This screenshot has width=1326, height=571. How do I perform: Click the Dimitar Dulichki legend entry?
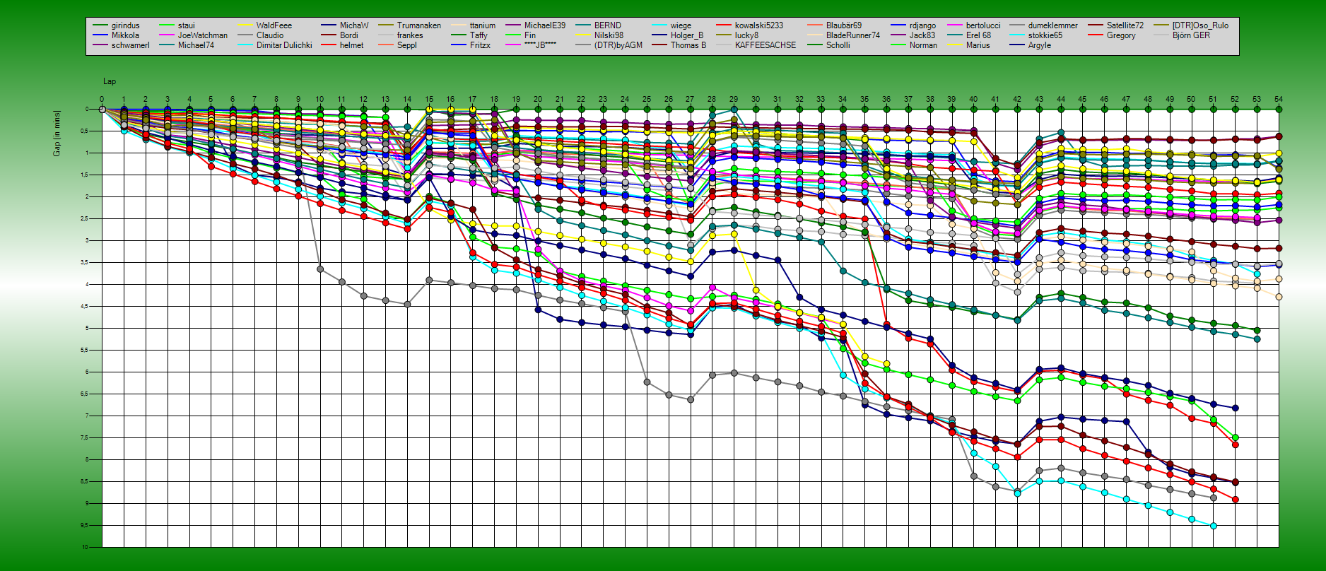click(283, 45)
